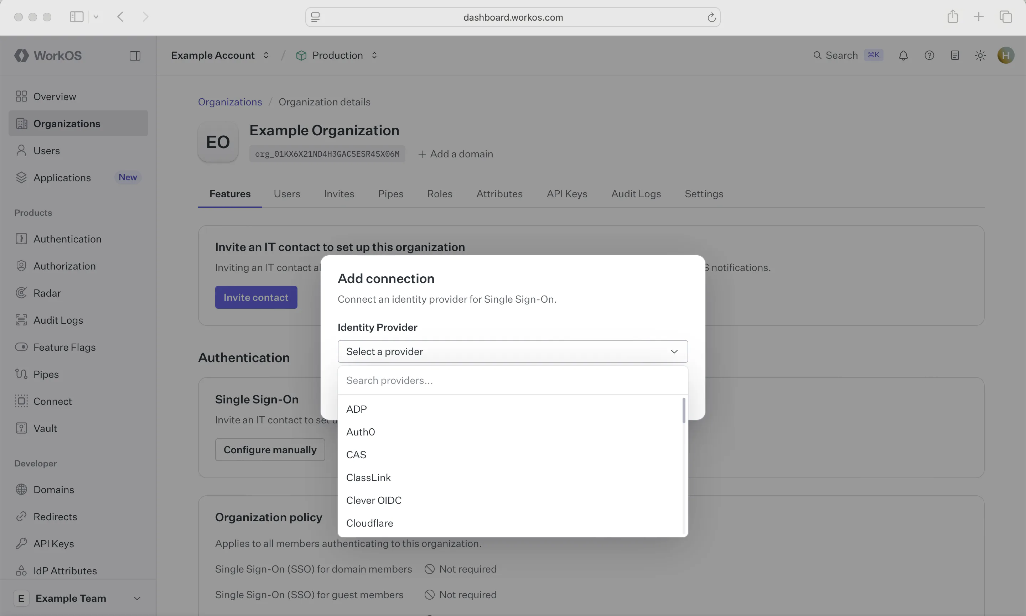The width and height of the screenshot is (1026, 616).
Task: Open the user avatar H menu
Action: point(1006,55)
